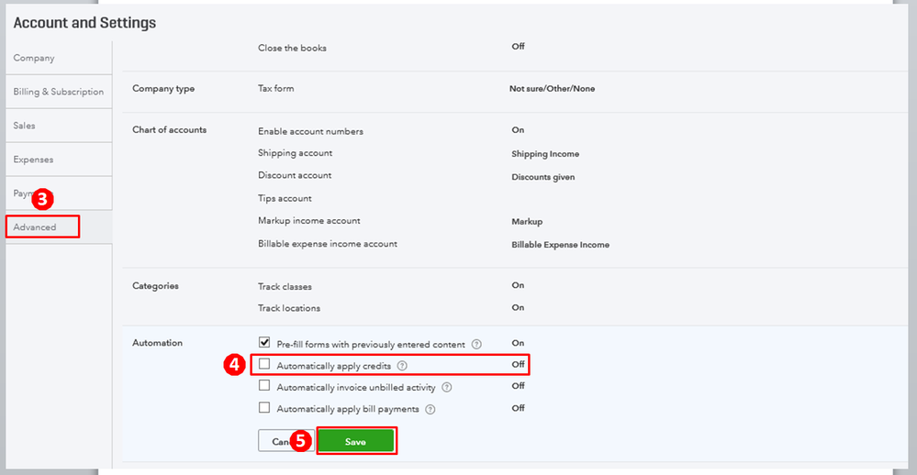Open help tooltip for Automatically apply bill payments
The height and width of the screenshot is (475, 917).
point(431,409)
